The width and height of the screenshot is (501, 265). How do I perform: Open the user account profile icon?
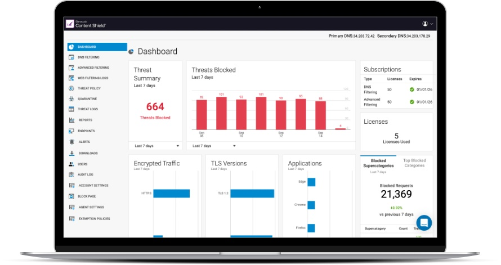pos(425,24)
